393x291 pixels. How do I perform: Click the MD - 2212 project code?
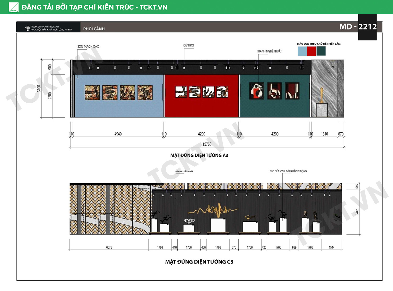[x=358, y=27]
